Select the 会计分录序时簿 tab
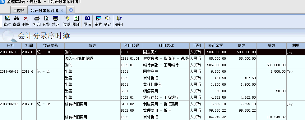 [44, 11]
